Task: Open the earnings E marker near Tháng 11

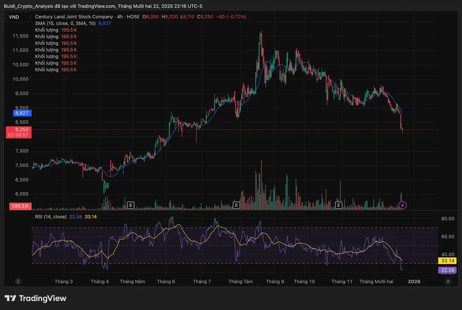Action: point(339,205)
